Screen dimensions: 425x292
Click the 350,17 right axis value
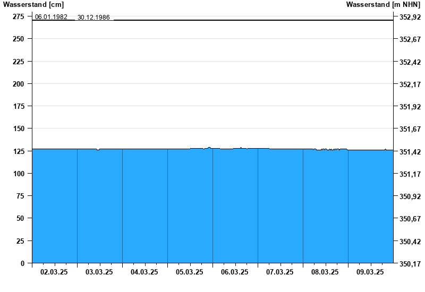(410, 263)
